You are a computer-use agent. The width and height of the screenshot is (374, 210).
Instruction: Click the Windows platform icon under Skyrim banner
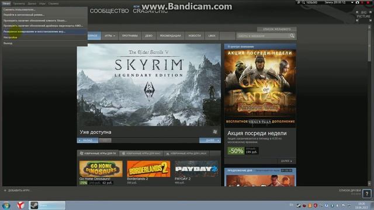[215, 132]
